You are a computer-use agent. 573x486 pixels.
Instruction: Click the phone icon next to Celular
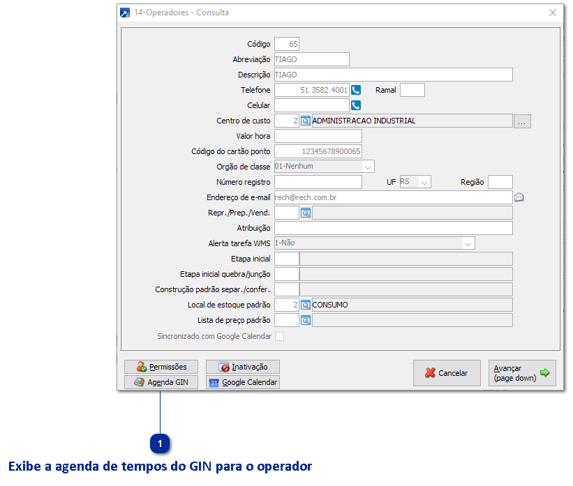click(x=356, y=105)
